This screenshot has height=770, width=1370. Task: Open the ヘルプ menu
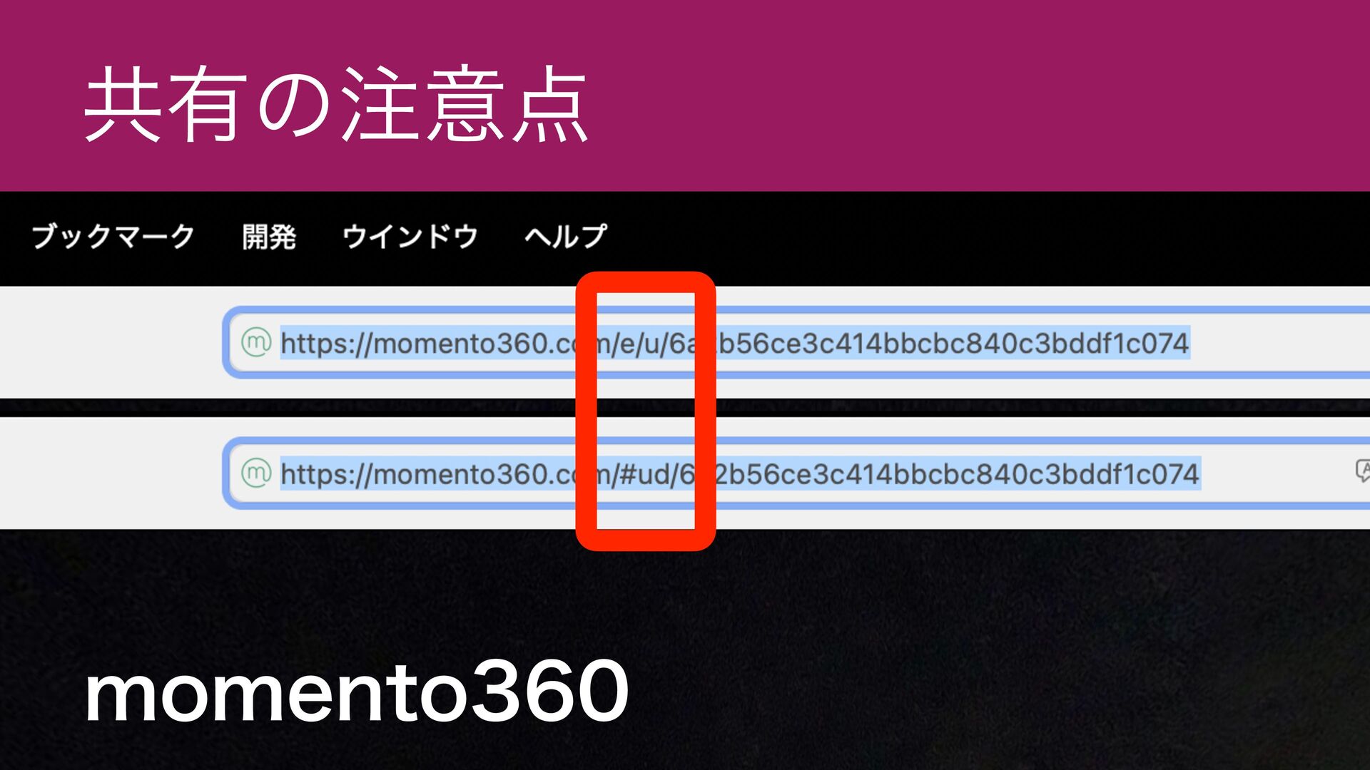click(566, 236)
